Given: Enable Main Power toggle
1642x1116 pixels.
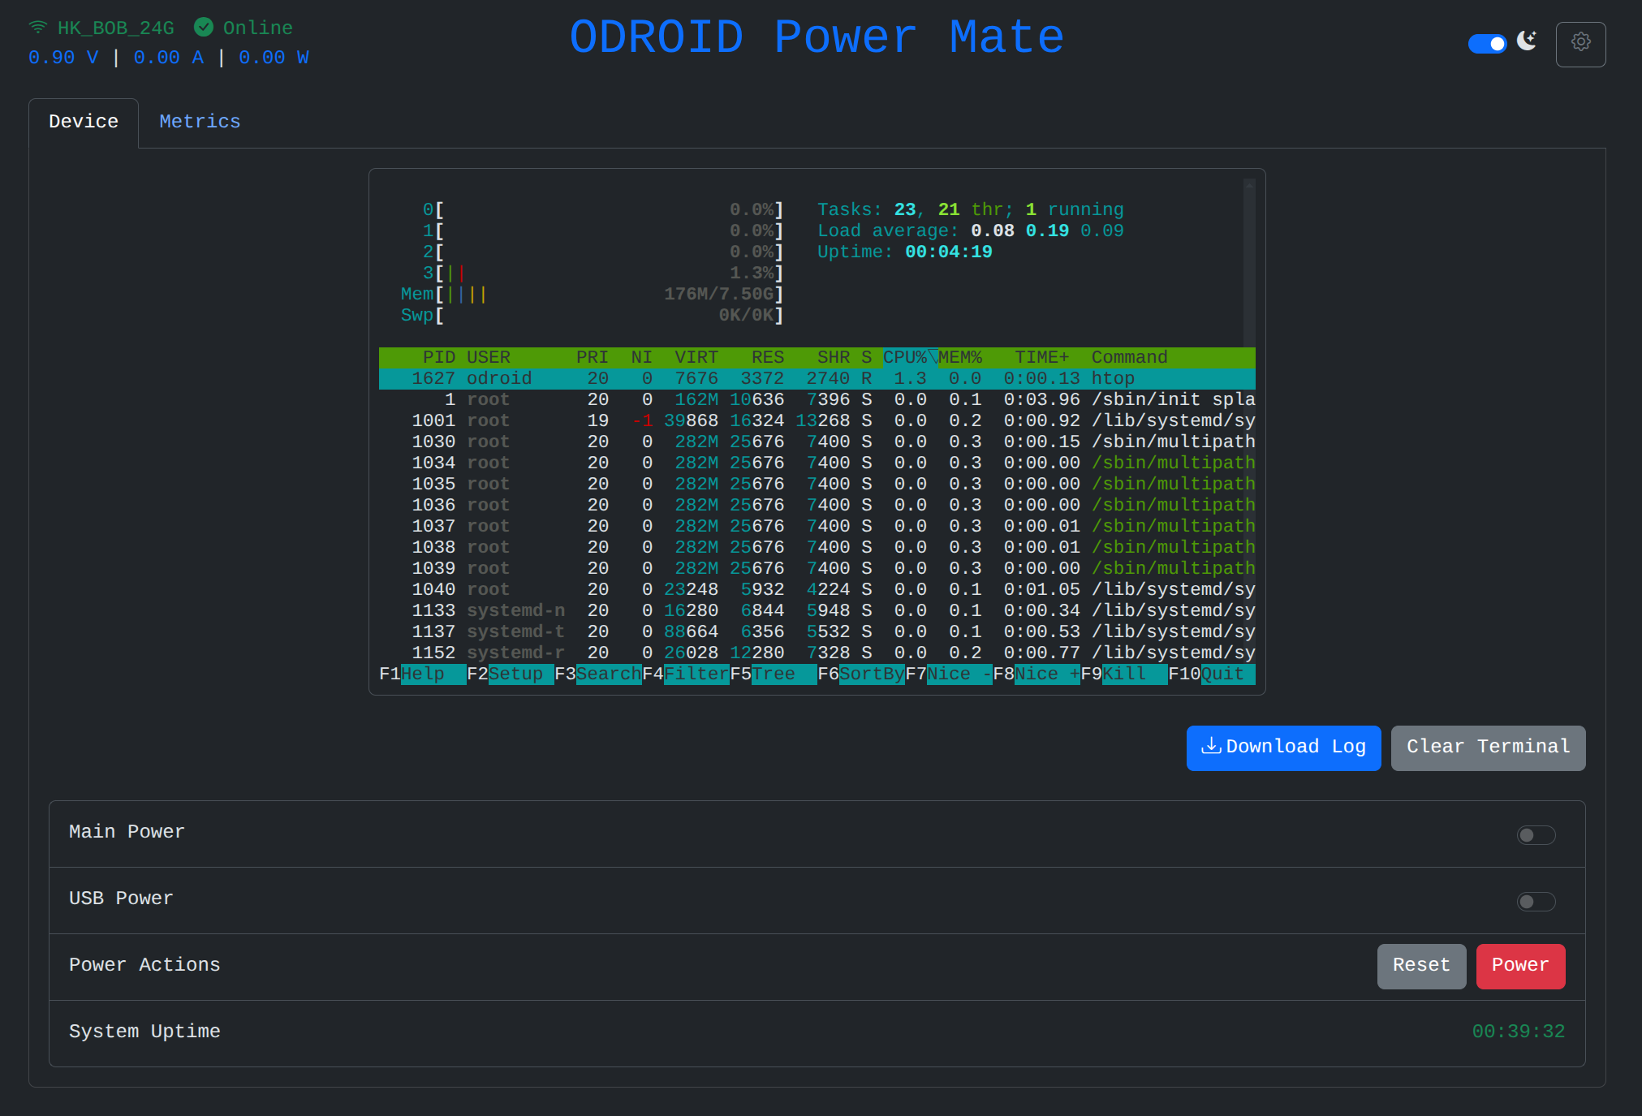Looking at the screenshot, I should click(1536, 834).
